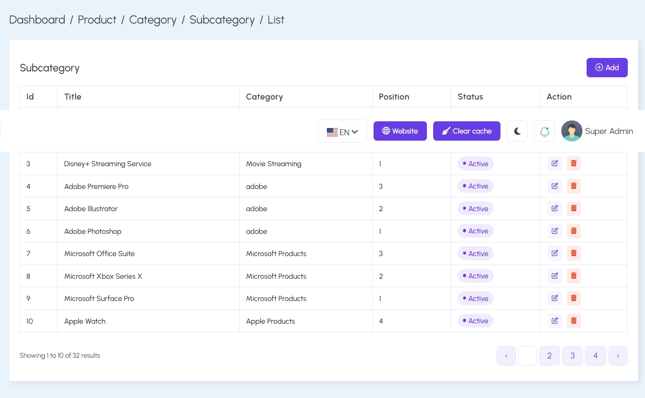Go to Subcategory breadcrumb
Screen dimensions: 645x398
point(222,20)
